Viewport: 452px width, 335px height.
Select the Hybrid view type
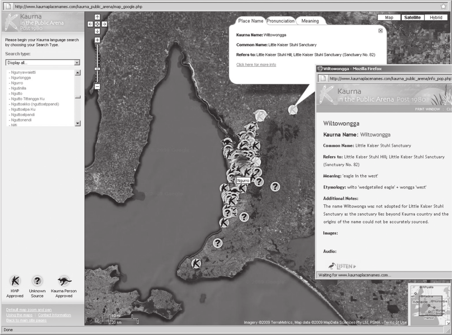click(436, 17)
